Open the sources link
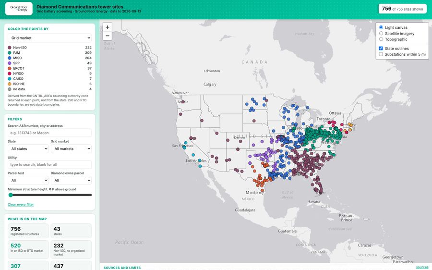The image size is (432, 270). (x=422, y=267)
